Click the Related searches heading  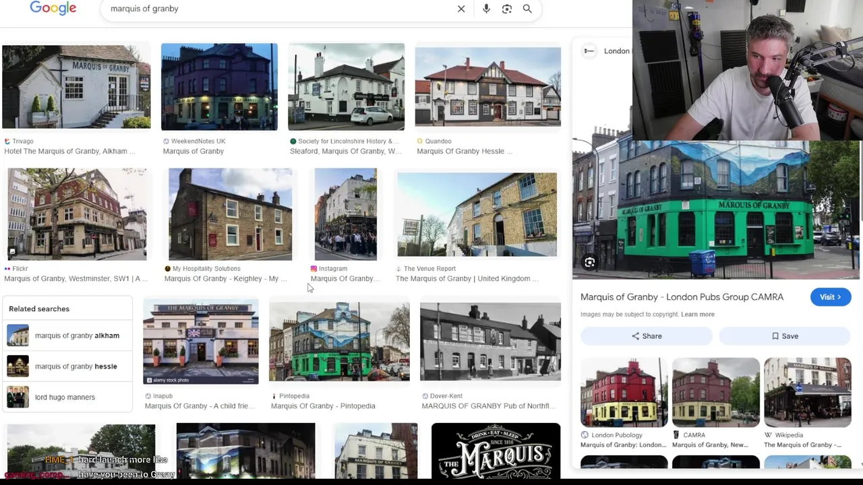click(x=39, y=309)
